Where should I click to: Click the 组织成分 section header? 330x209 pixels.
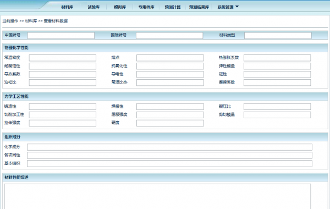pos(165,137)
